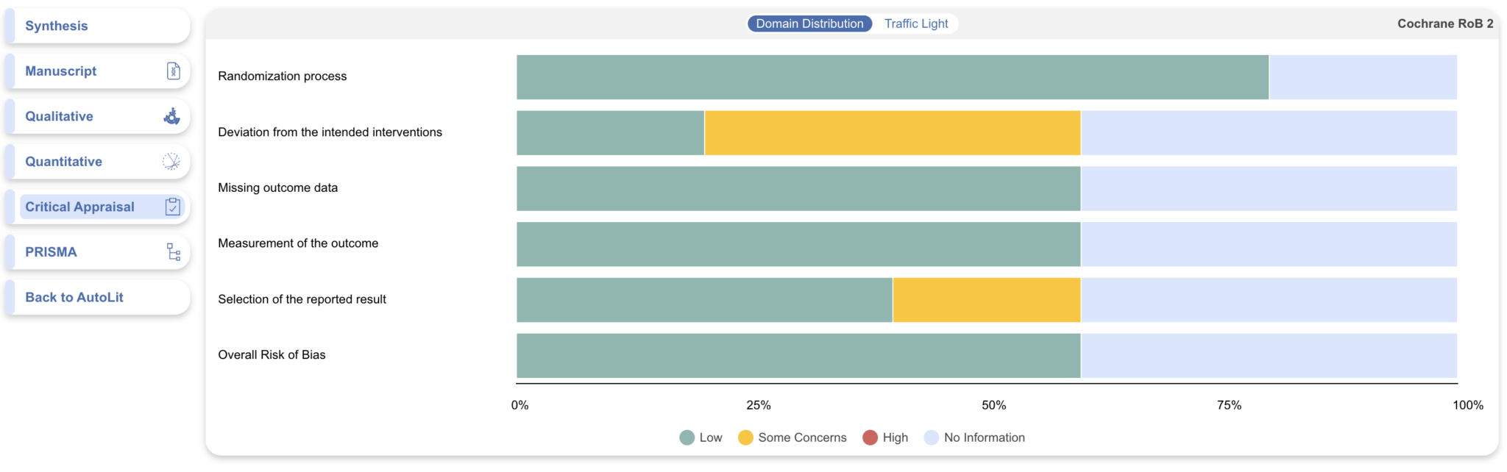Click the yellow Some Concerns legend swatch

coord(745,437)
